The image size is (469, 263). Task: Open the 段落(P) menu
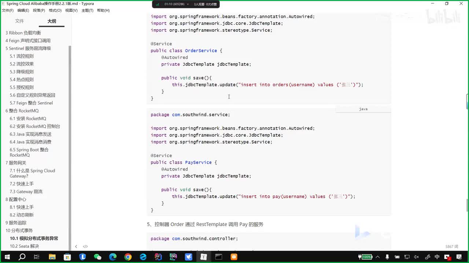39,11
